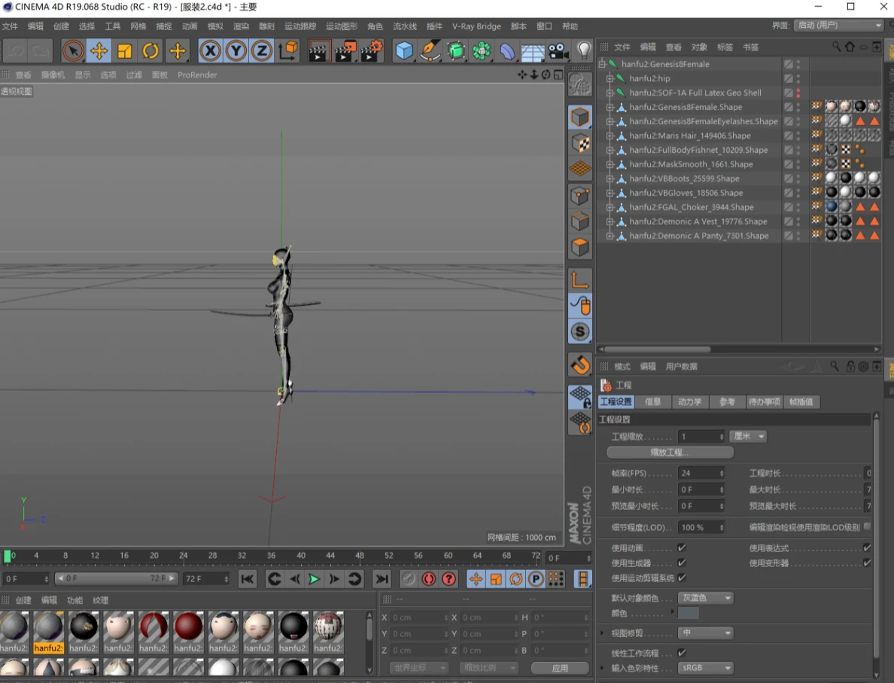Expand the hanfu2:hip tree node

pos(610,78)
